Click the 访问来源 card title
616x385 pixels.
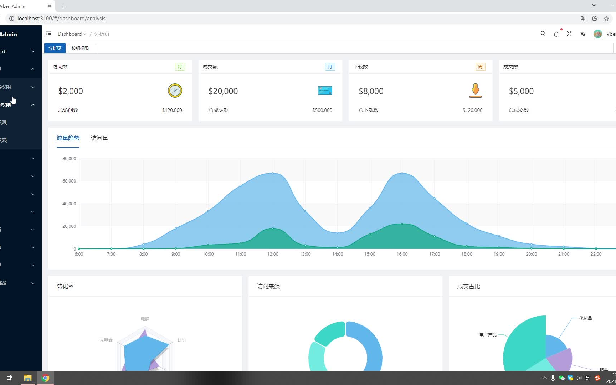click(x=268, y=286)
